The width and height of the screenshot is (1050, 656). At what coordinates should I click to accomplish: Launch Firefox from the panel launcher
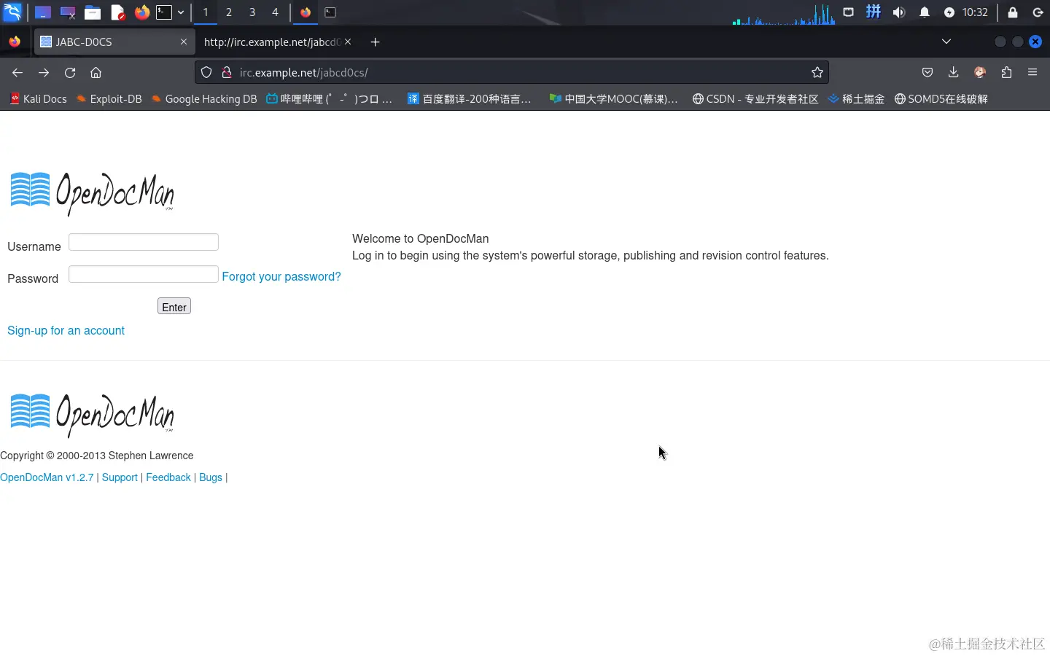click(141, 12)
